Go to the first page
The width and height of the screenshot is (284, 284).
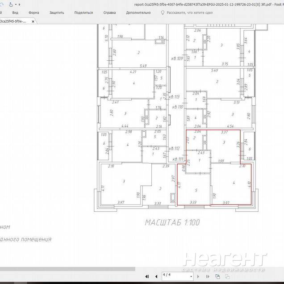click(x=147, y=277)
